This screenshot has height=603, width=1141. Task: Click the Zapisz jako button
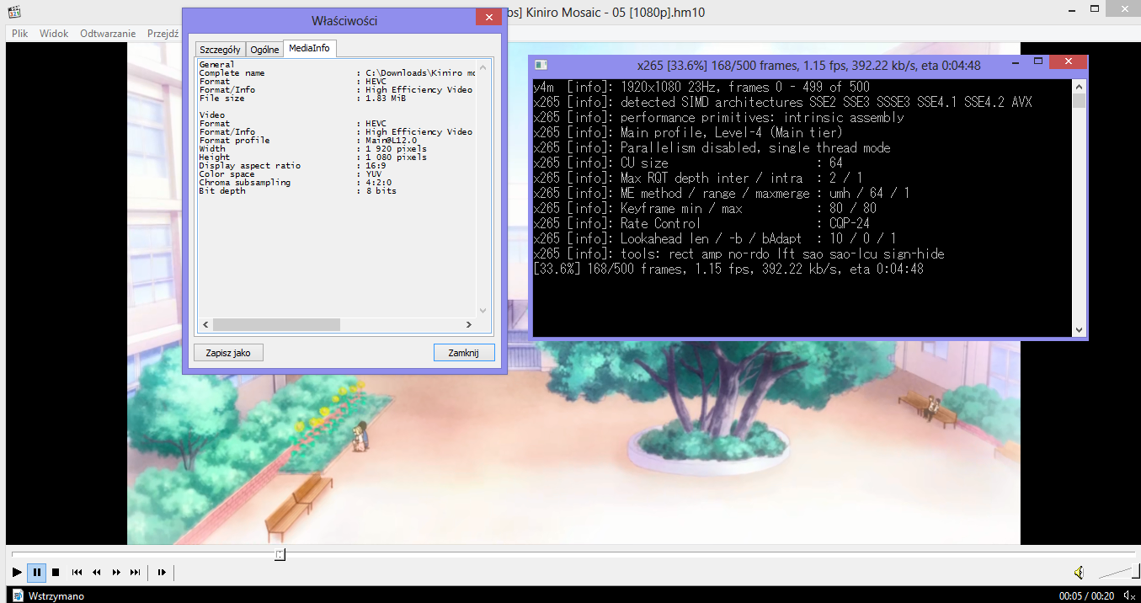[228, 353]
